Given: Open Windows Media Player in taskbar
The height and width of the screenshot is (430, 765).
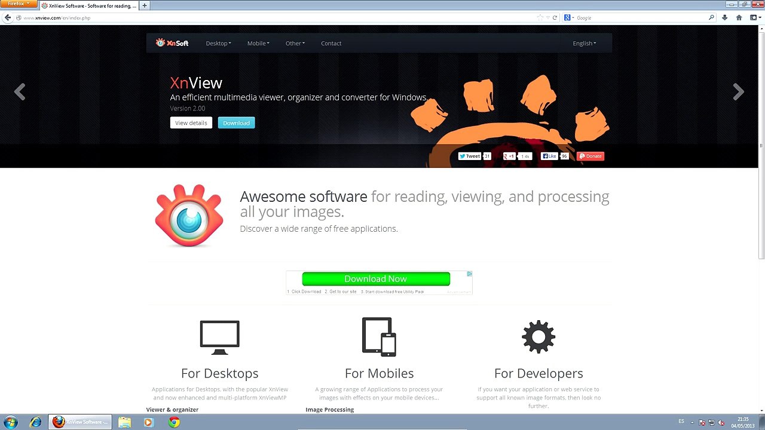Looking at the screenshot, I should coord(149,422).
